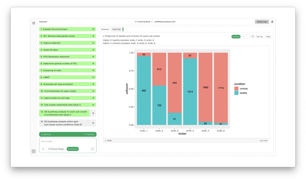Click the Global view button
306x181 pixels.
point(262,22)
